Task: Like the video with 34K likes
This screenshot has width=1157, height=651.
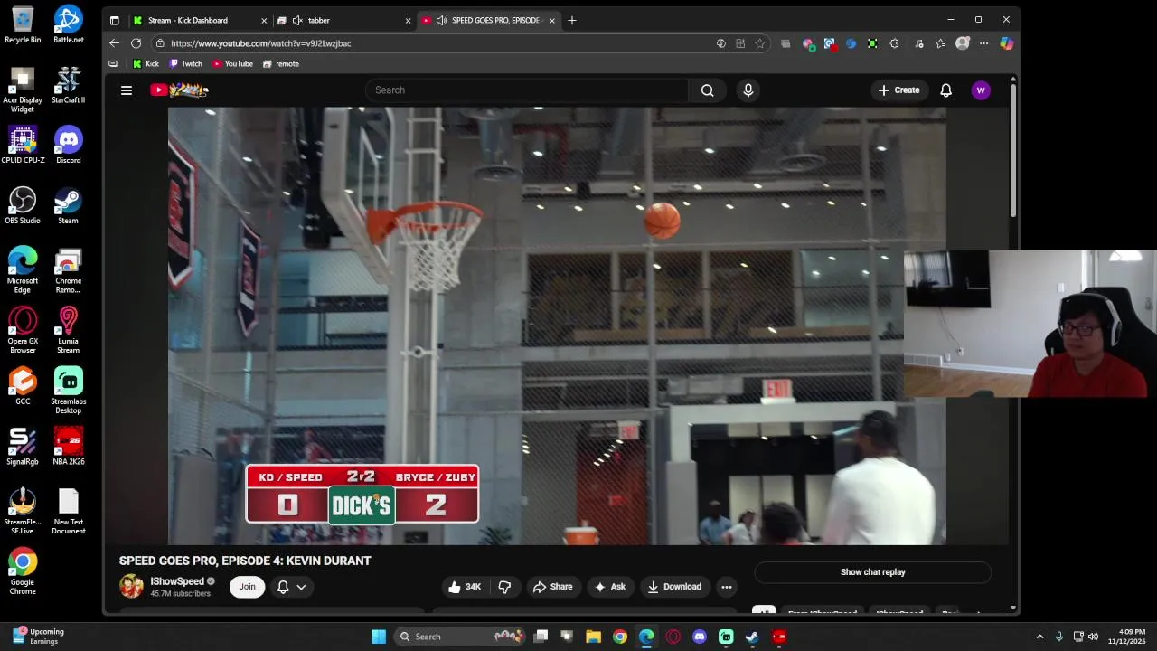Action: (465, 587)
